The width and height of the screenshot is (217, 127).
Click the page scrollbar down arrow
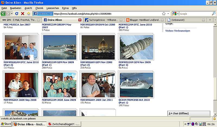(215, 114)
